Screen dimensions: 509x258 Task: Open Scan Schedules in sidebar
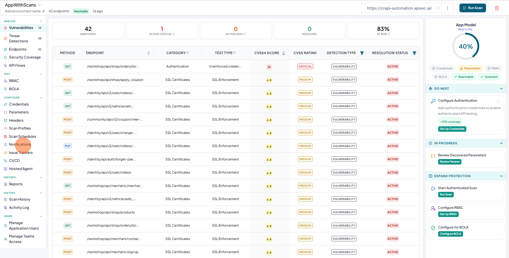point(23,137)
